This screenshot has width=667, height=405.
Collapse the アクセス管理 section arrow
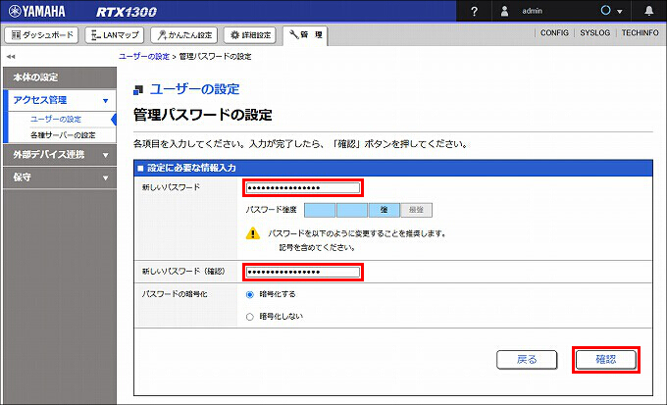(106, 101)
